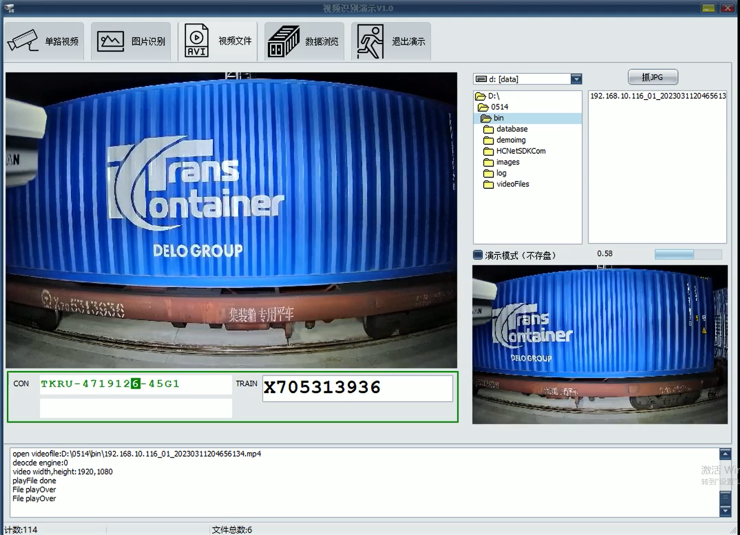Click the single-channel video camera icon
Image resolution: width=740 pixels, height=535 pixels.
click(23, 41)
